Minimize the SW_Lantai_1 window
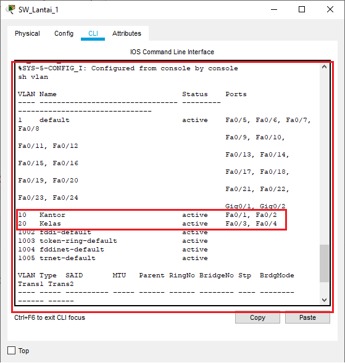345x363 pixels. pos(274,9)
